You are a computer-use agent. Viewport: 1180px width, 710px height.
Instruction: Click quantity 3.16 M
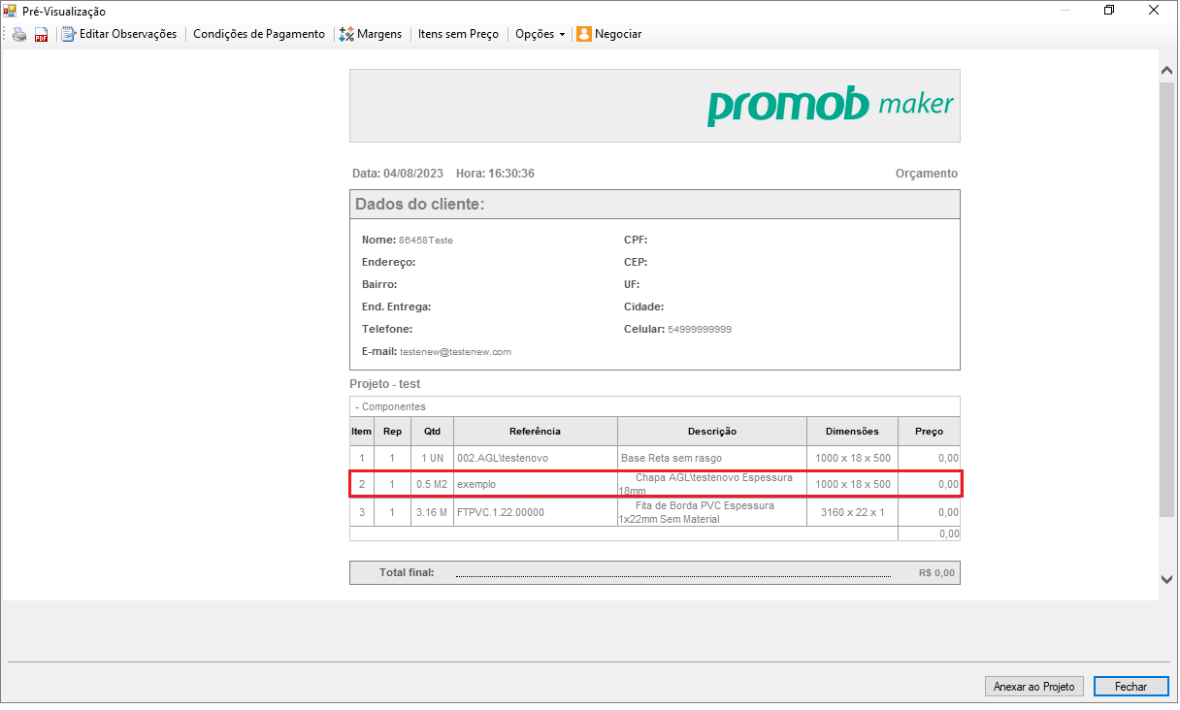(x=432, y=512)
